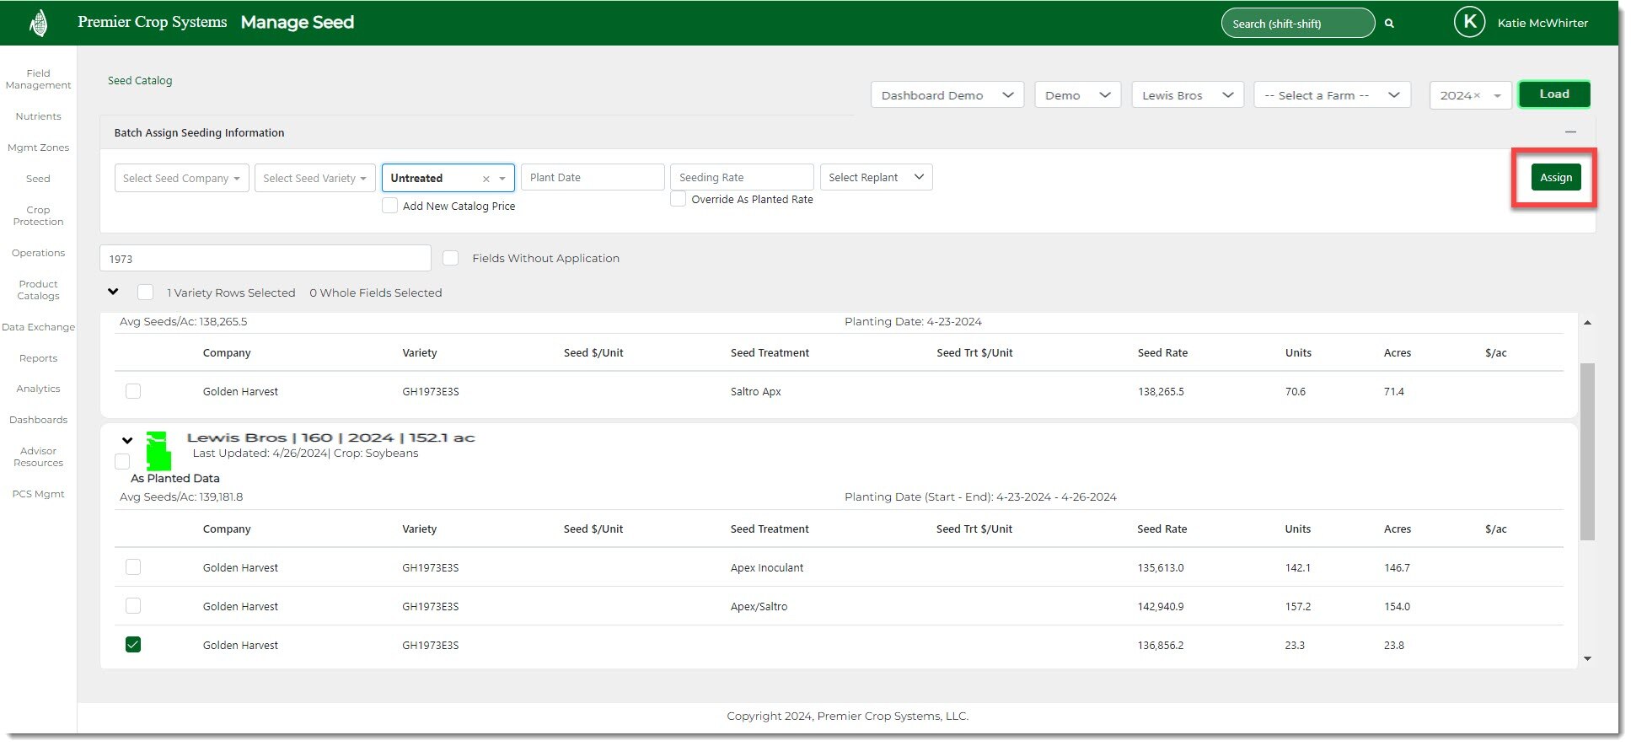Click the Assign button

click(x=1555, y=177)
